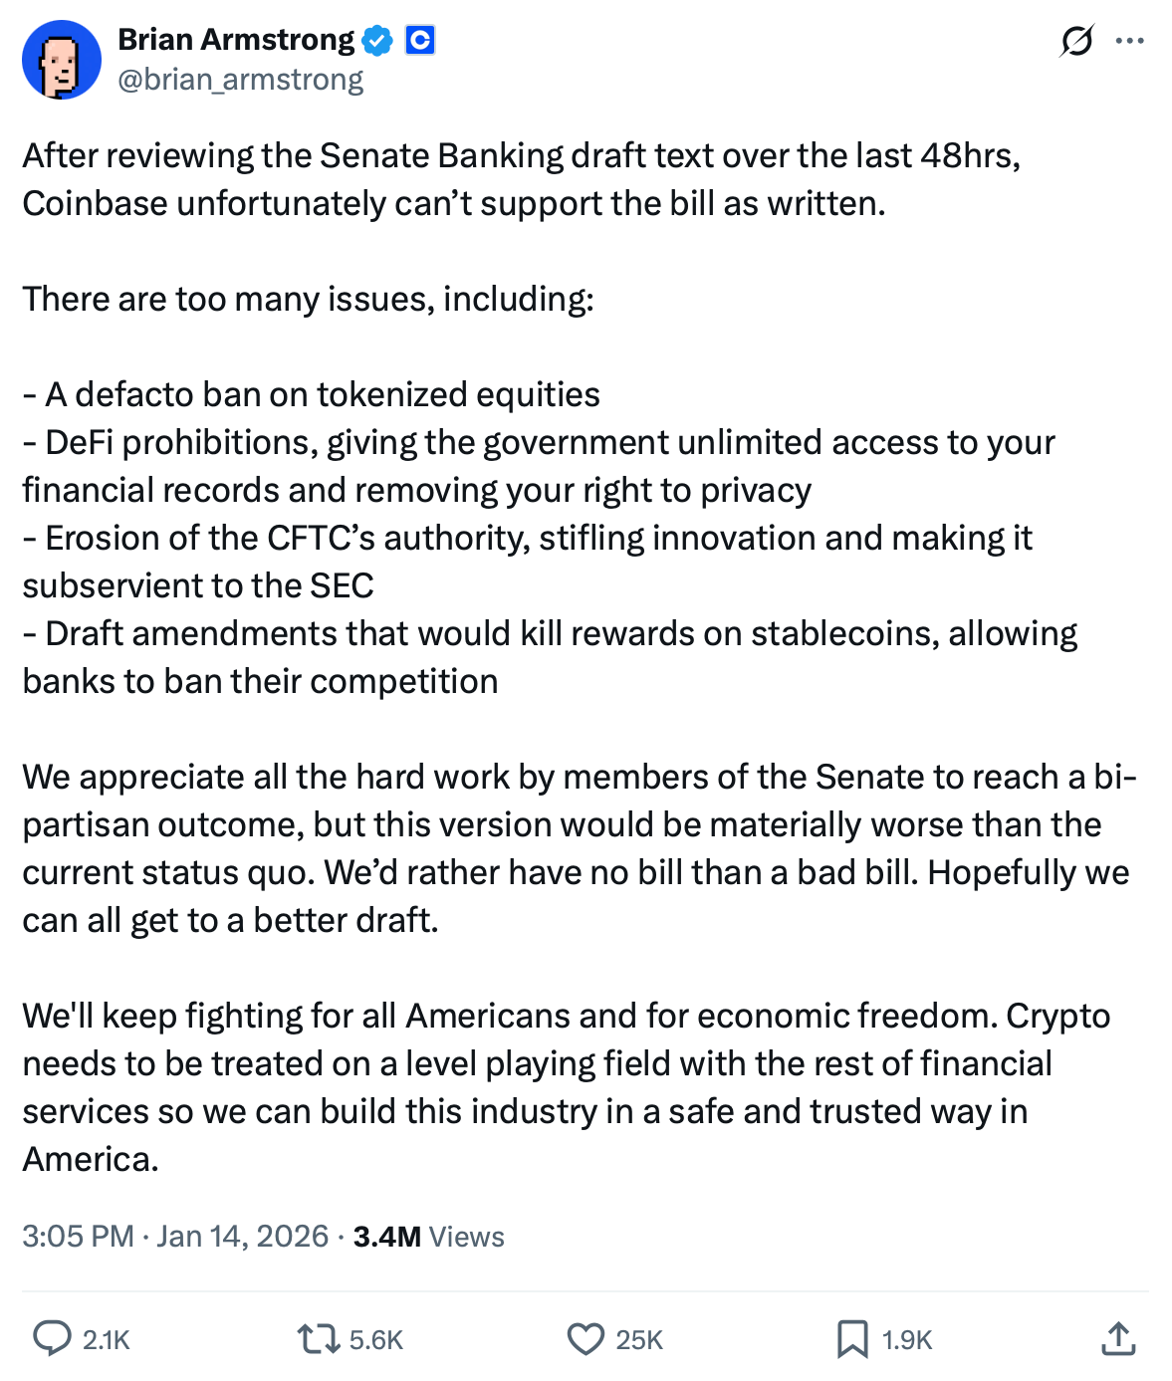
Task: Click the repost arrows icon
Action: (319, 1339)
